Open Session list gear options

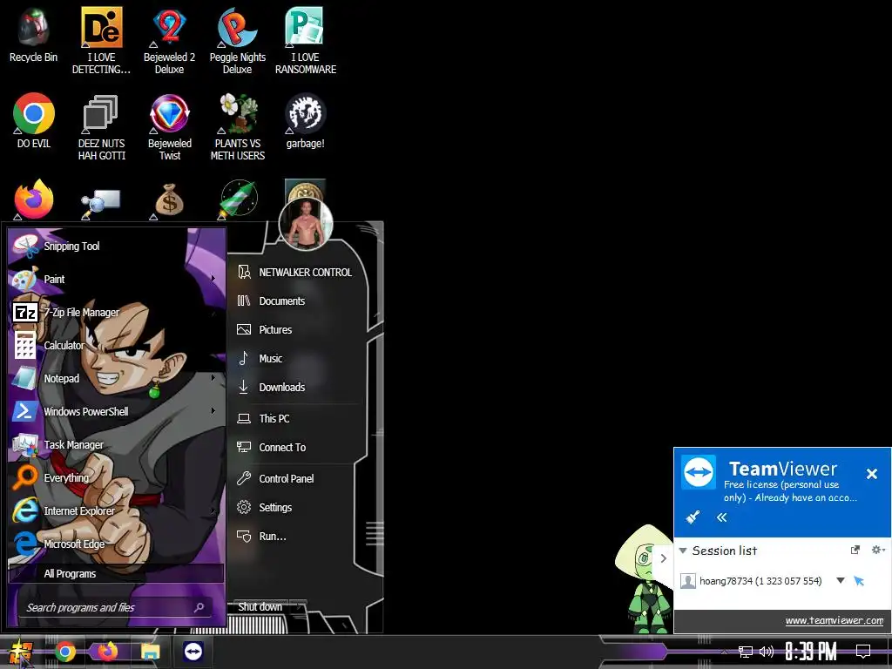tap(878, 550)
